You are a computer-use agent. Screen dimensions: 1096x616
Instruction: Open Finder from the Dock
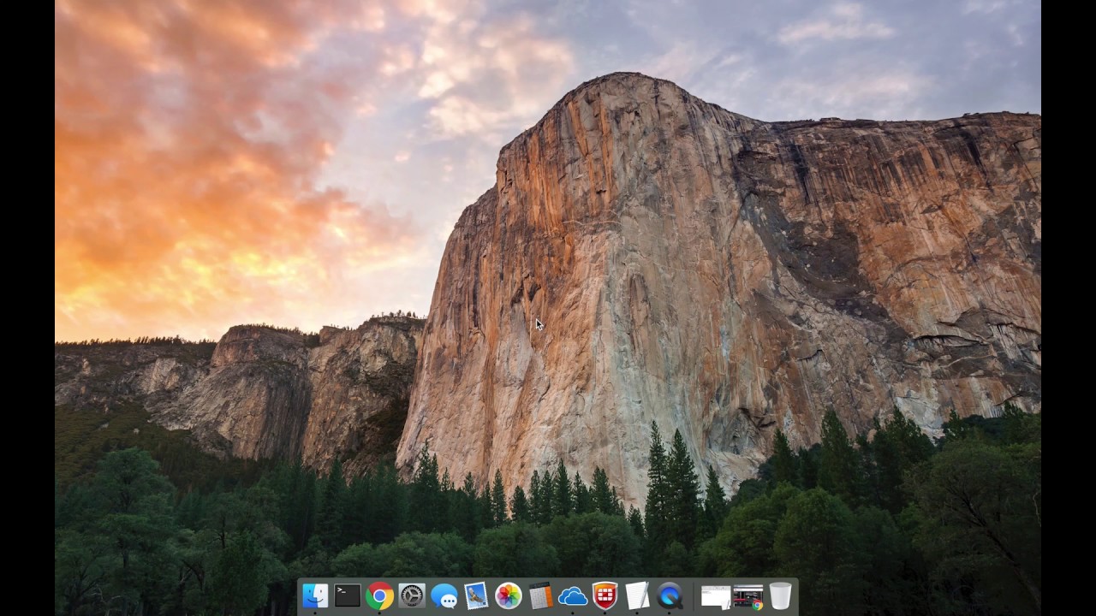(x=315, y=595)
